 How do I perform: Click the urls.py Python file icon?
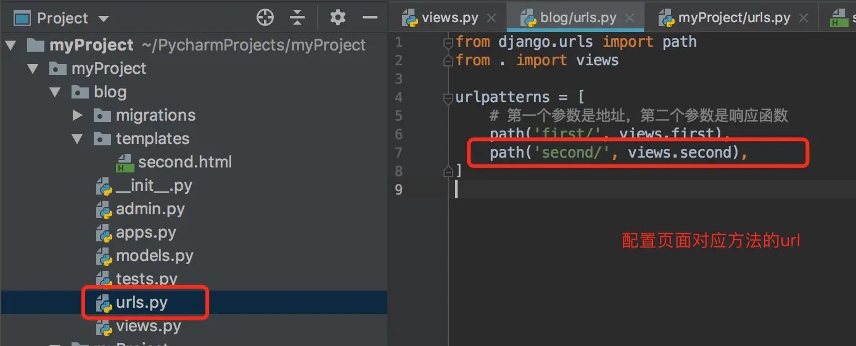104,304
